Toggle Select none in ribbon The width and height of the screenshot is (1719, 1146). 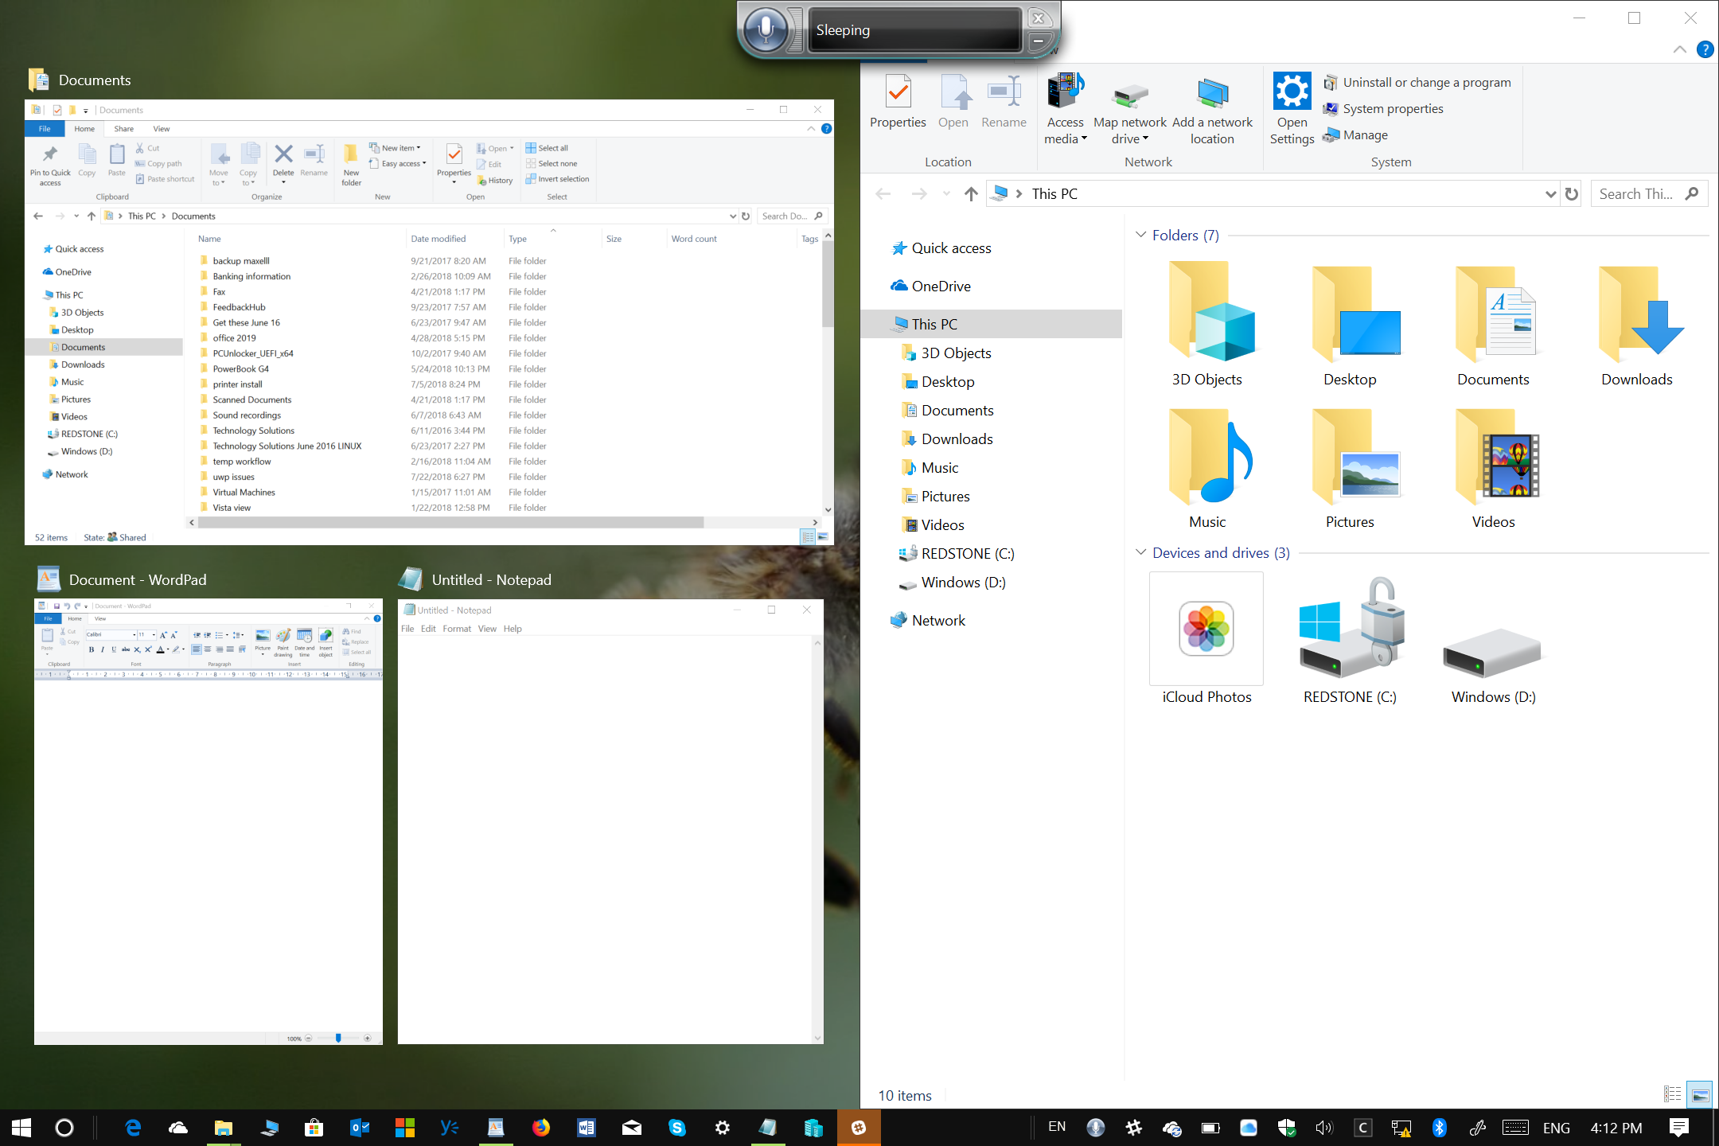pos(556,164)
